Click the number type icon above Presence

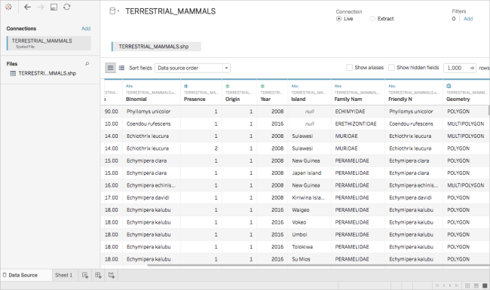(186, 86)
